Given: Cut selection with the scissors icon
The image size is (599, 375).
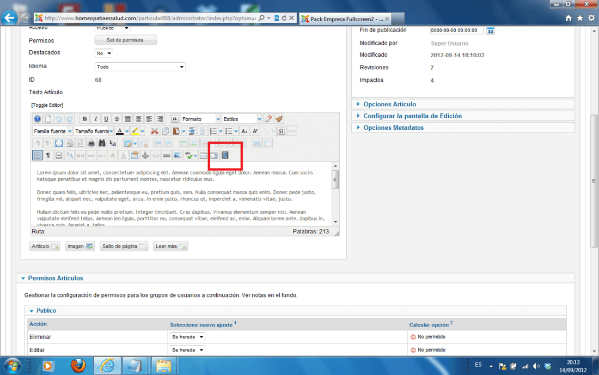Looking at the screenshot, I should pos(154,131).
